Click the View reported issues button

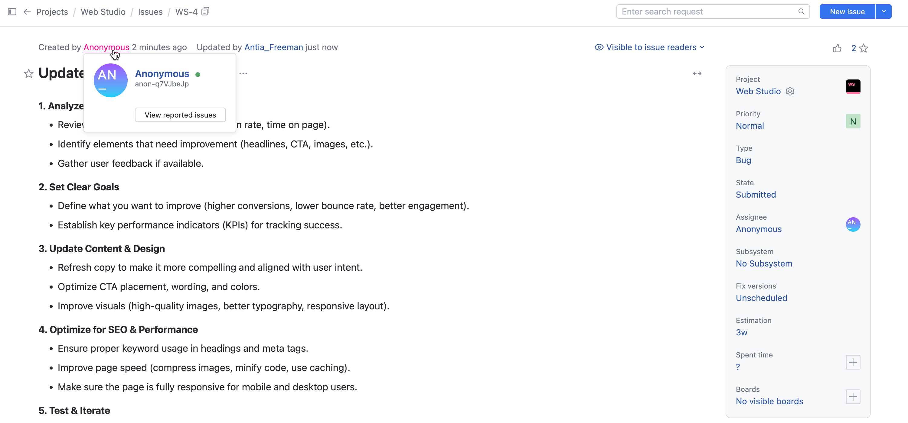[x=180, y=115]
